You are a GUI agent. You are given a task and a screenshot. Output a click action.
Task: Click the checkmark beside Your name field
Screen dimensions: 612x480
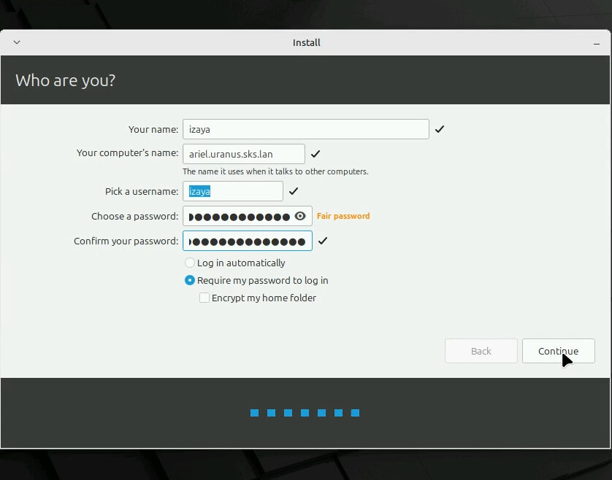coord(440,129)
